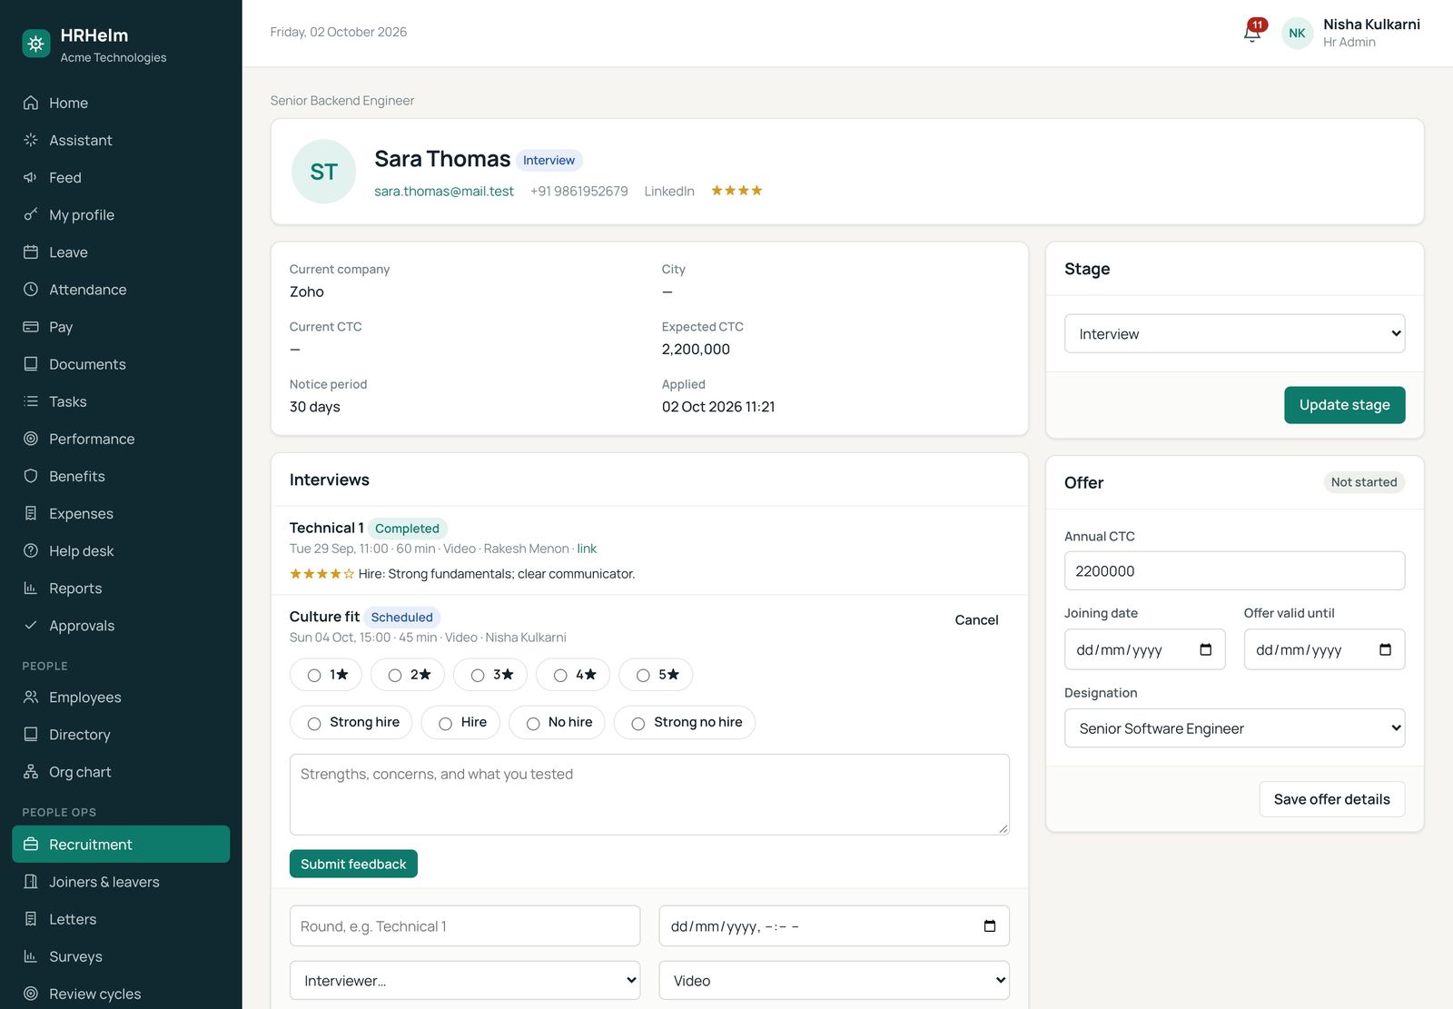
Task: Open the Assistant sparkle icon
Action: coord(31,140)
